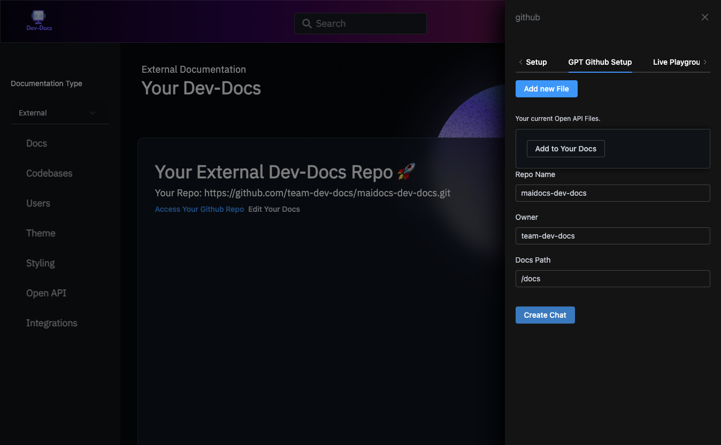Click the Add new File button
Screen dimensions: 721x445
546,89
